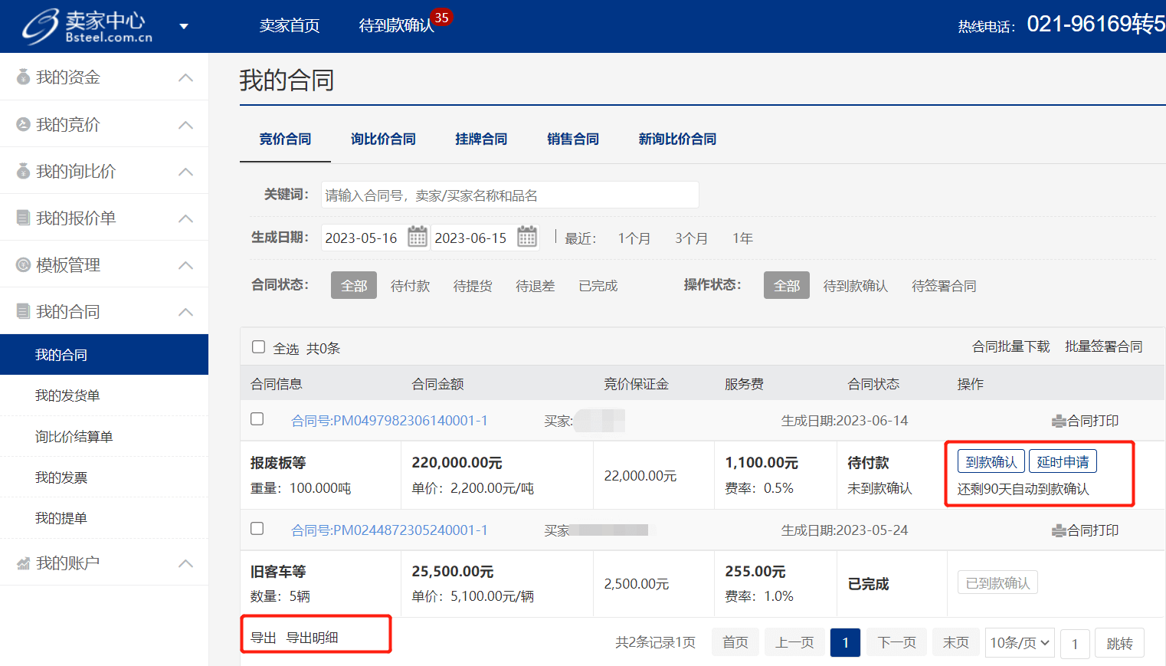The image size is (1166, 666).
Task: Click the 模板管理 sidebar icon
Action: pyautogui.click(x=23, y=265)
